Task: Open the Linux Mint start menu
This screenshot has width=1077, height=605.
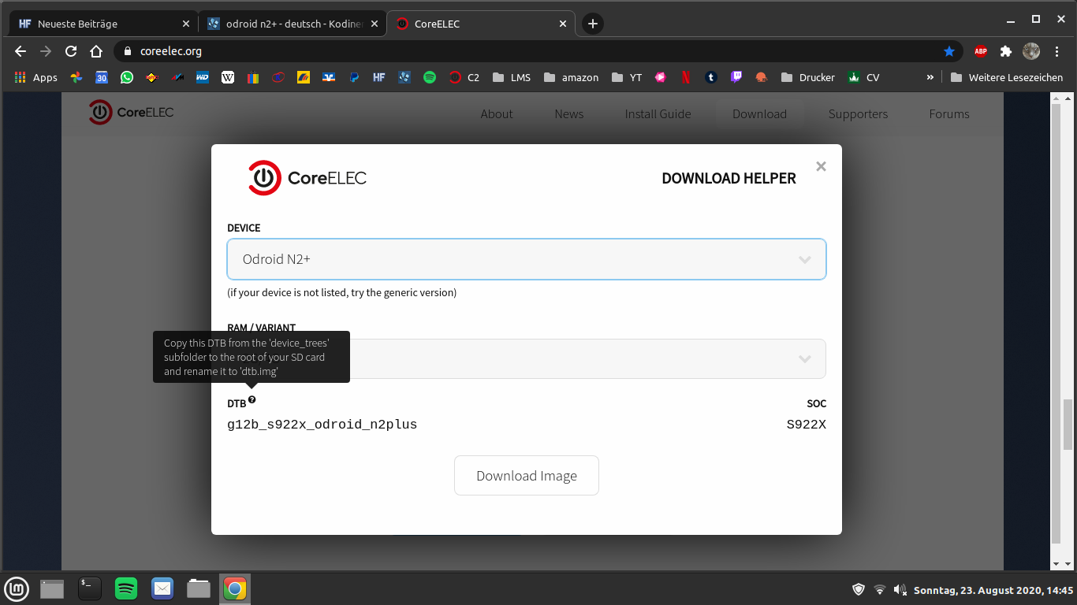Action: click(17, 588)
